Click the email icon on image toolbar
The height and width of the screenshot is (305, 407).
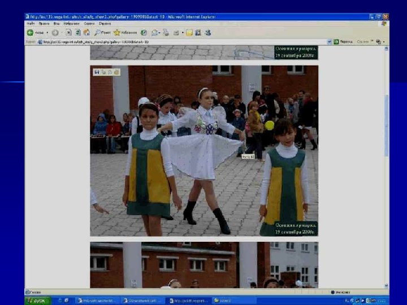pos(110,72)
